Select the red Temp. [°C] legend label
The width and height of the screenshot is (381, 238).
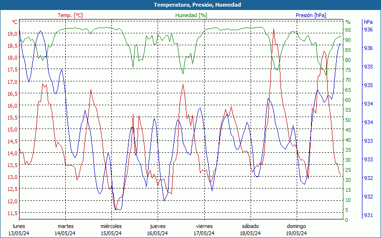70,15
